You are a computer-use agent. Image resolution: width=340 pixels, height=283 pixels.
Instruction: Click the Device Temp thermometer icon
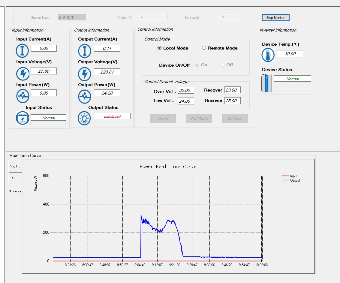tap(268, 55)
